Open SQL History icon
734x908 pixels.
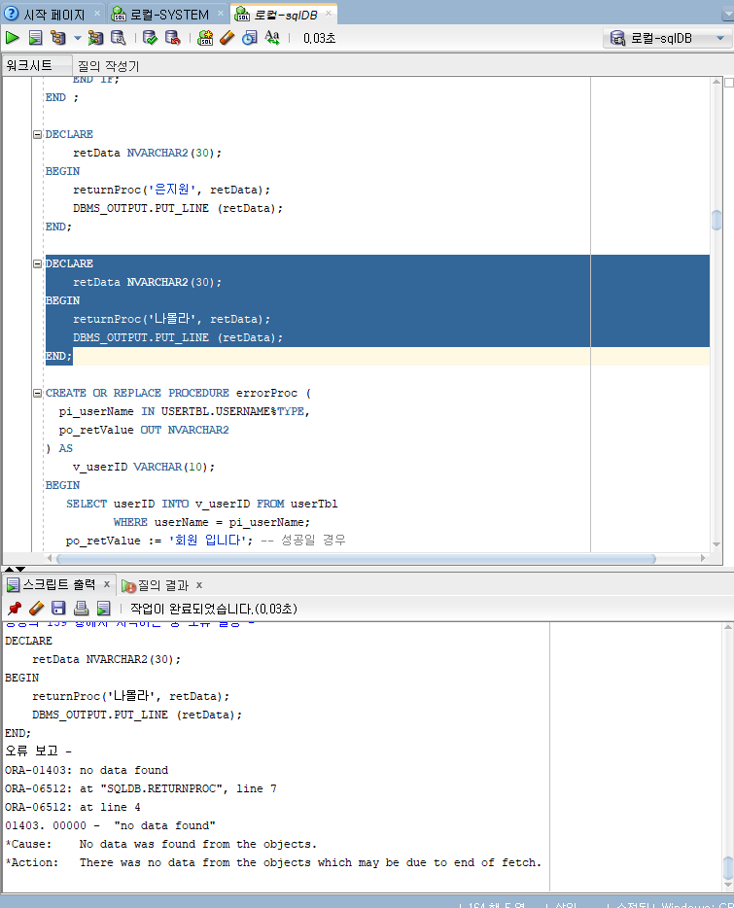point(250,38)
